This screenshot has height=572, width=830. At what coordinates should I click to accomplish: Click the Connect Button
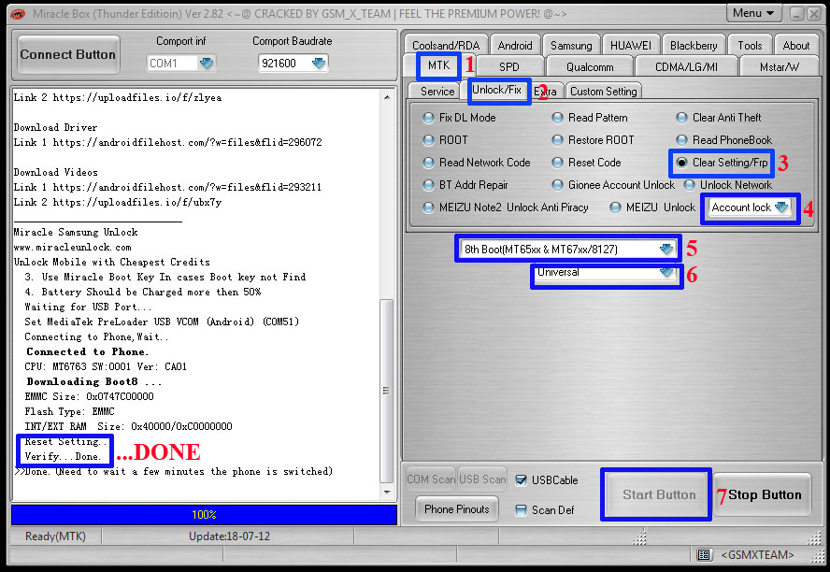67,54
